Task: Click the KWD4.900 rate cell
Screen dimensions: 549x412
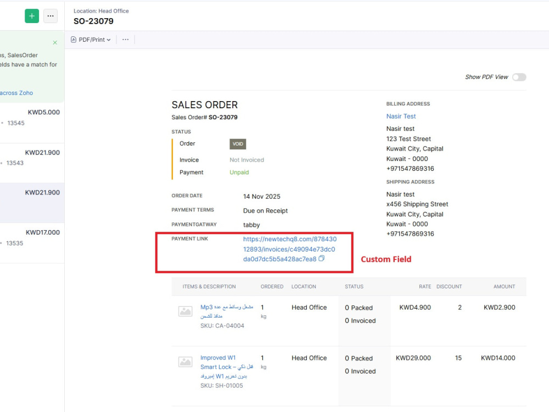Action: [x=415, y=308]
